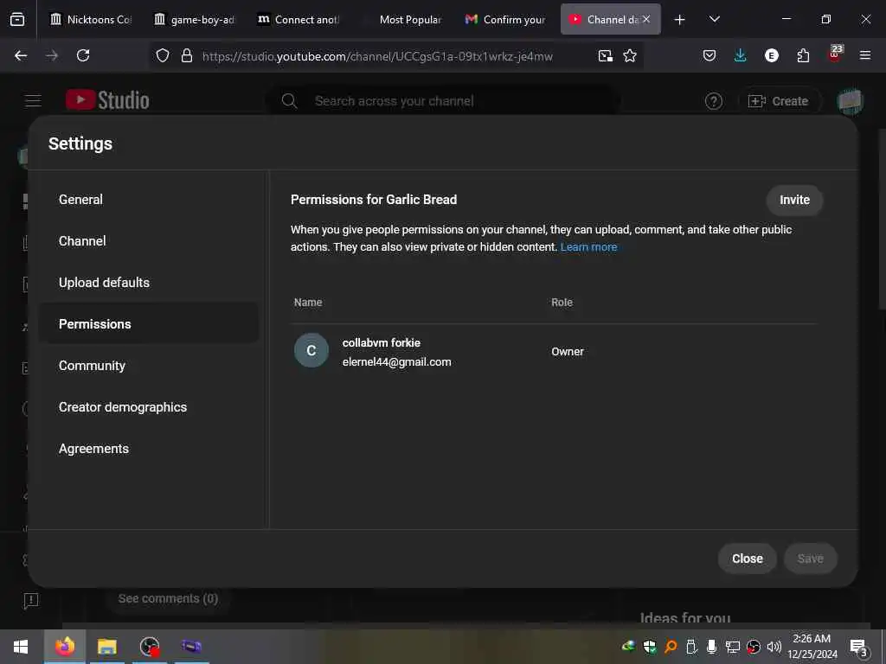The image size is (886, 664).
Task: Click the elernel44@gmail.com email text
Action: [x=396, y=362]
